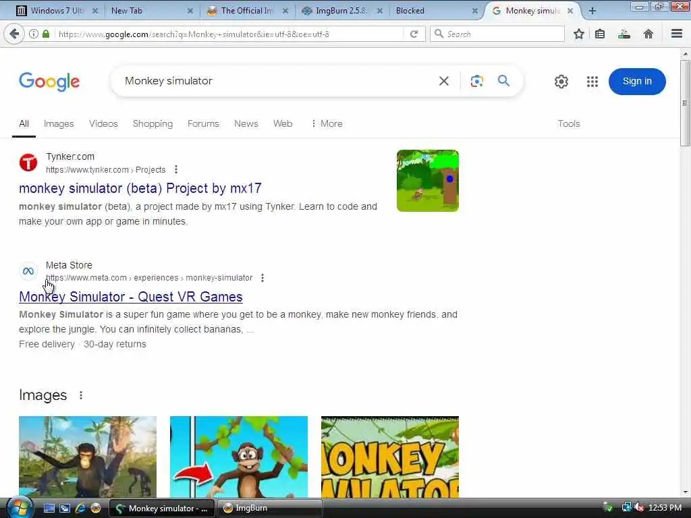Select the Shopping search filter
691x518 pixels.
click(153, 124)
